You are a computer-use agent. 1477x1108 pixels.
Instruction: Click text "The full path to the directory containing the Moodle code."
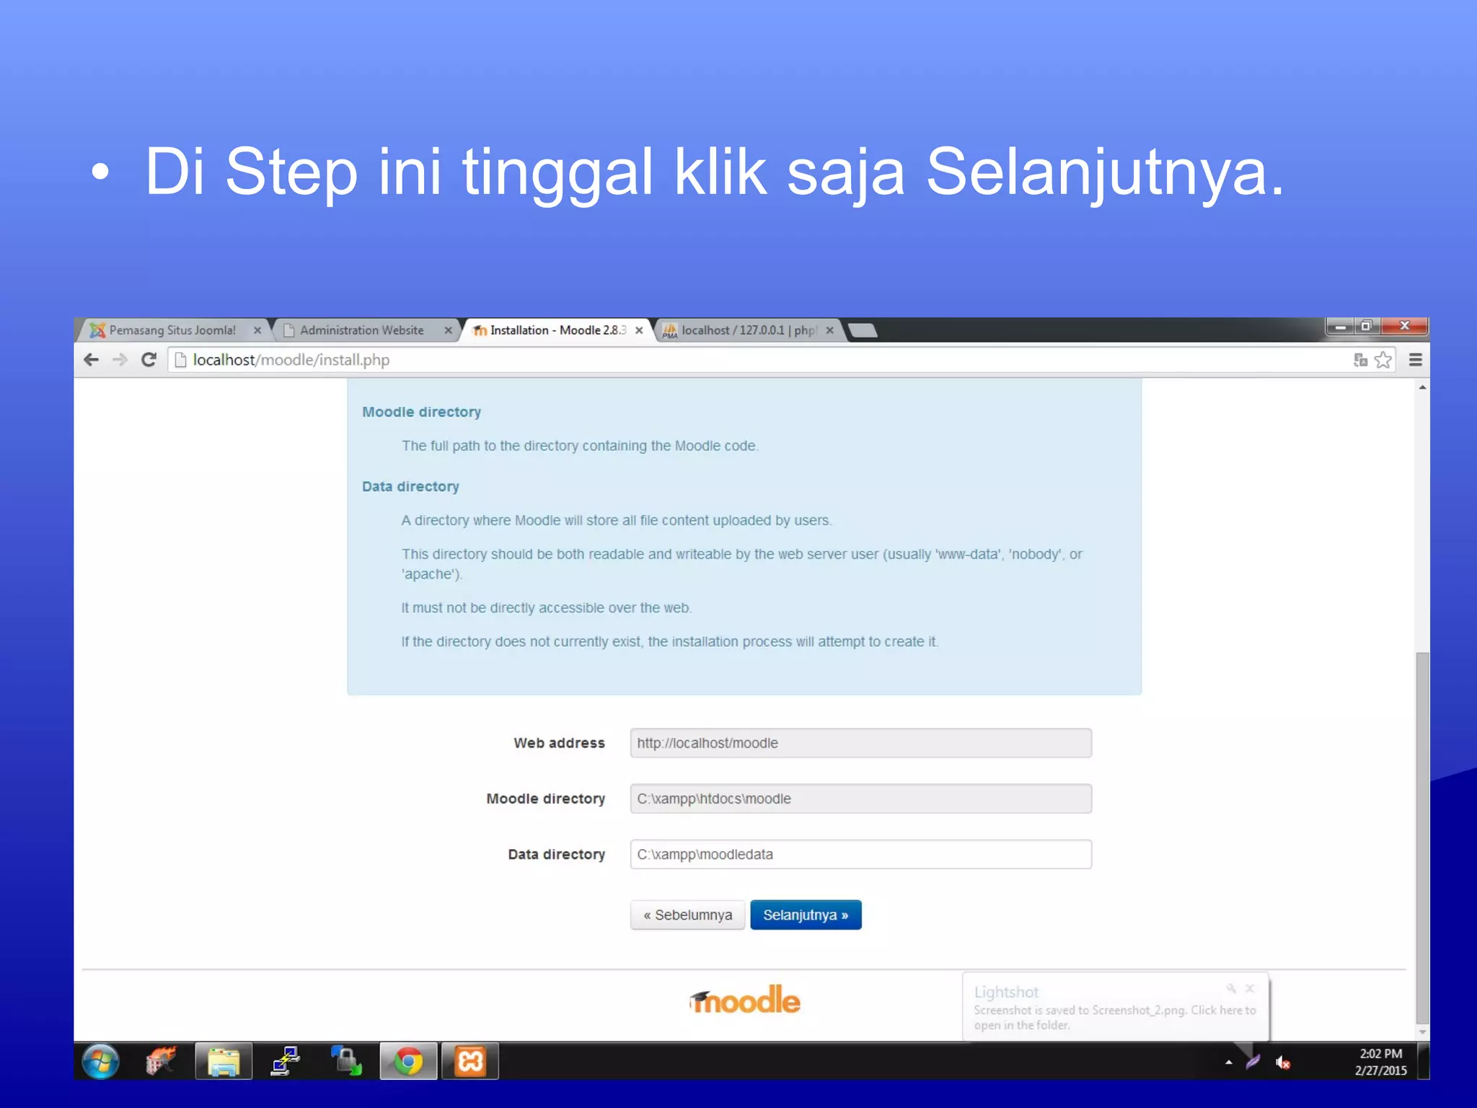580,446
